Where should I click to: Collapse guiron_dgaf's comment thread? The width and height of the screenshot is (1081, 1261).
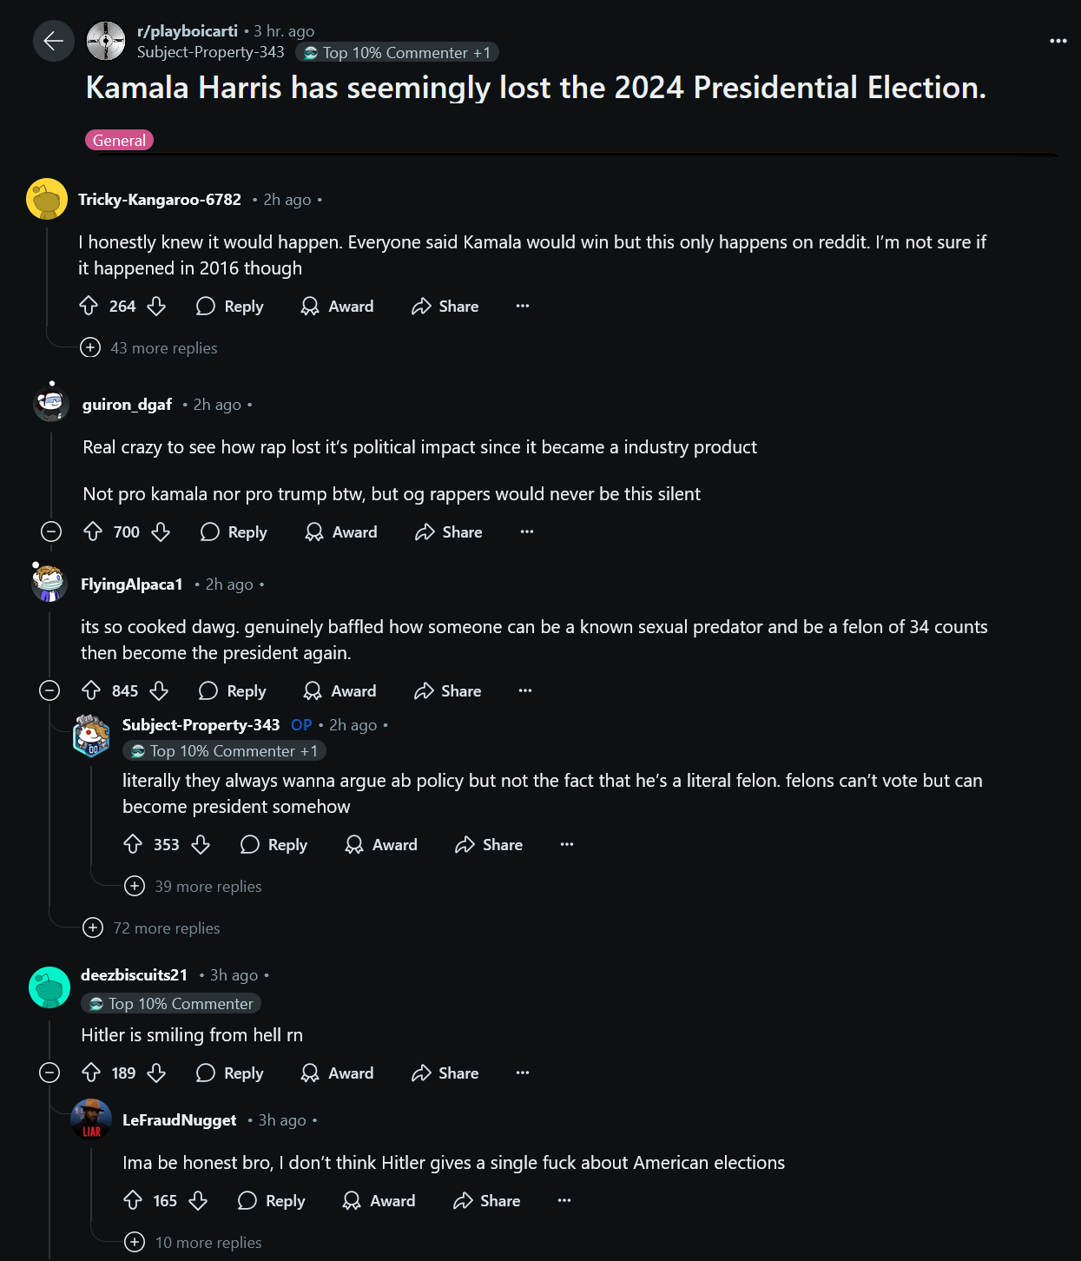coord(51,531)
